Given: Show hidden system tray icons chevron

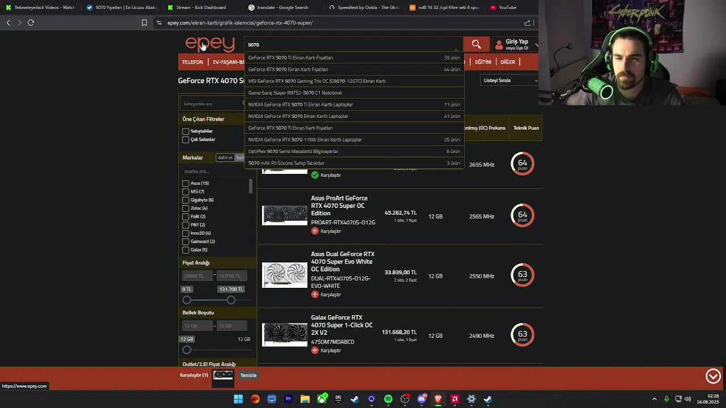Looking at the screenshot, I should (x=654, y=399).
